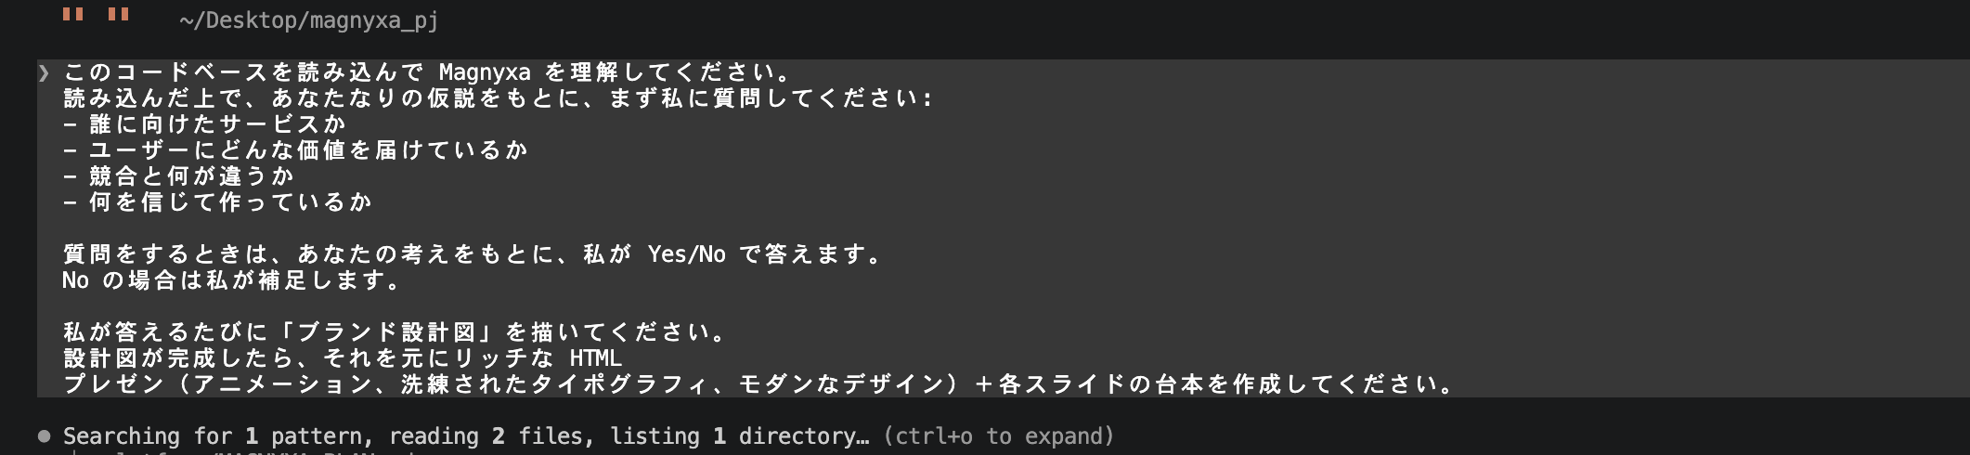This screenshot has height=455, width=1970.
Task: Click the word Magnyxa in the prompt
Action: [x=485, y=72]
